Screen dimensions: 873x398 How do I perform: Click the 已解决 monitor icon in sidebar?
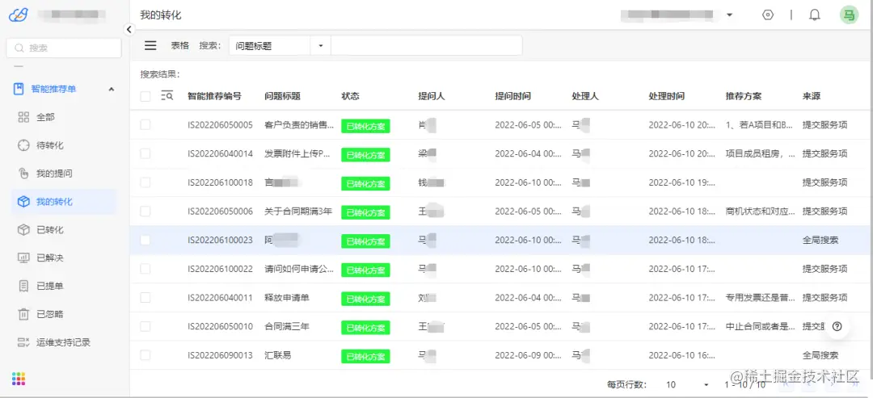[23, 258]
